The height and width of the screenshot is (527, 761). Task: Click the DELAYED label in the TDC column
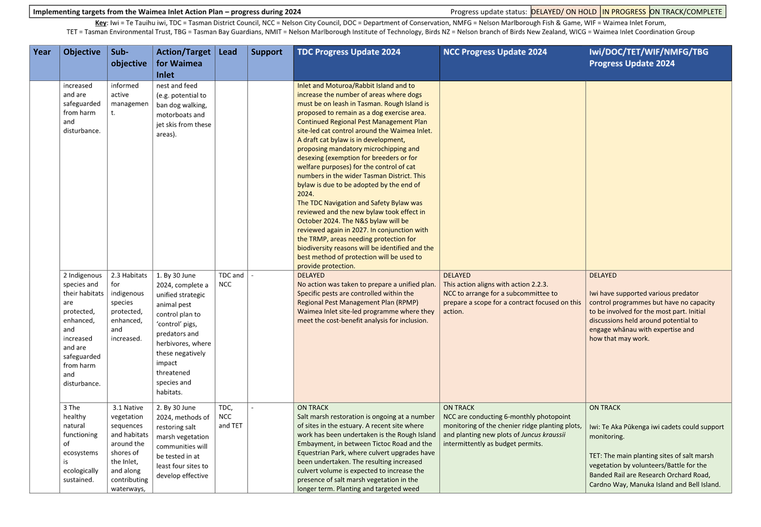pyautogui.click(x=311, y=275)
